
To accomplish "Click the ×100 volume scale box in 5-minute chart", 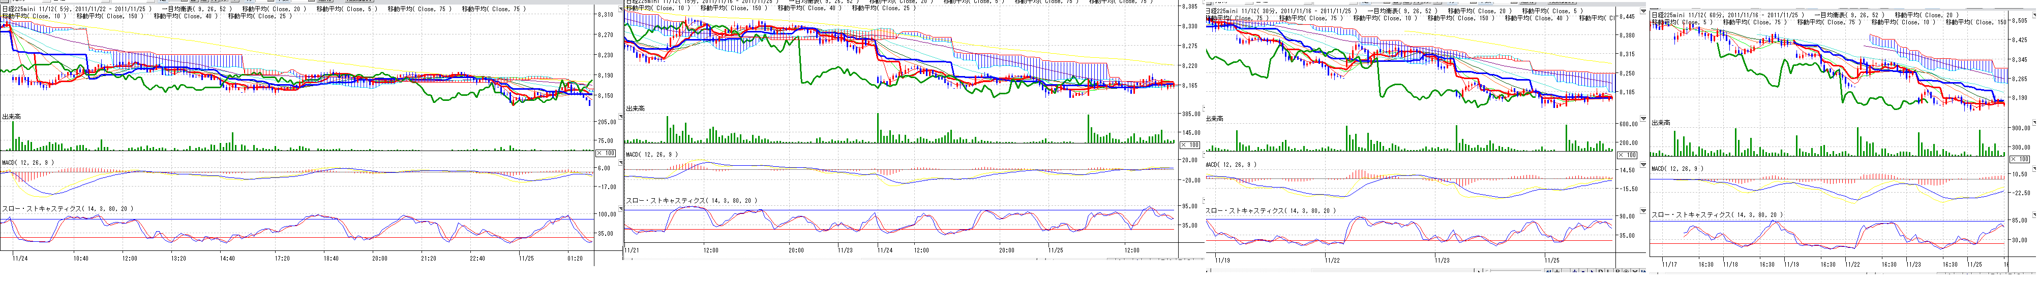I will pyautogui.click(x=605, y=153).
